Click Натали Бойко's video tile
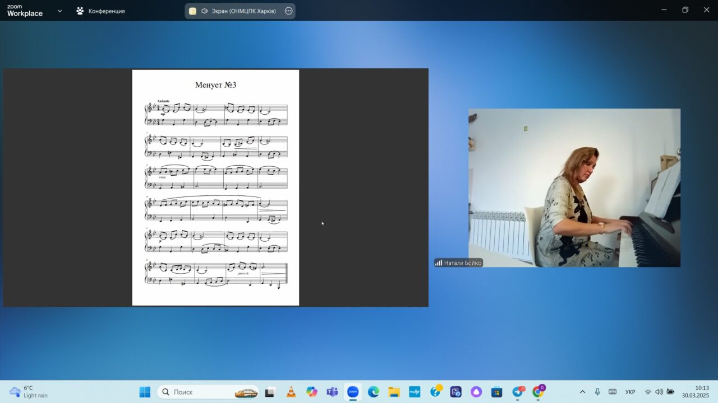The image size is (718, 403). tap(574, 188)
